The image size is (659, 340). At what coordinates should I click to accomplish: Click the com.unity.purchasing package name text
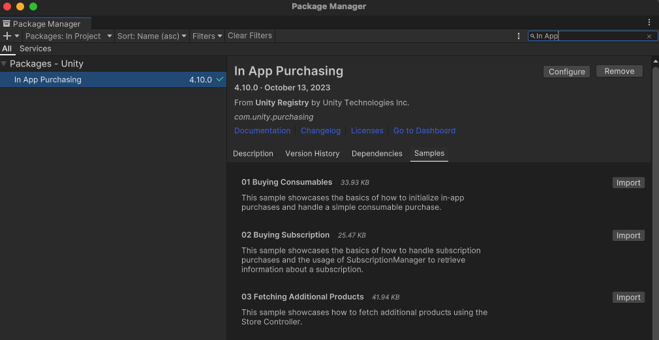(x=273, y=117)
